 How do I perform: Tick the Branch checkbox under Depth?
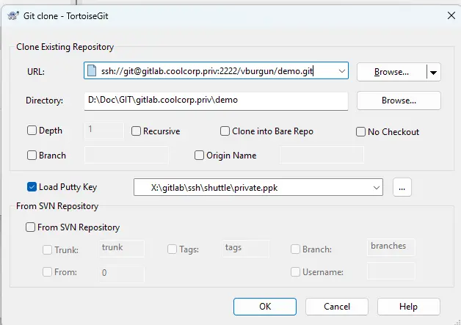coord(32,155)
